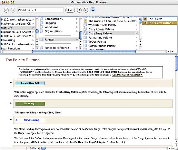
Task: Select the WorkFlows entry text
Action: click(51, 27)
